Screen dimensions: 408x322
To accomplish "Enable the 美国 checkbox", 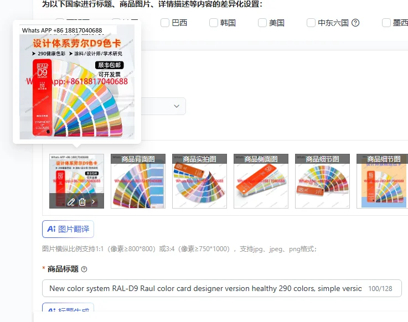I will point(262,23).
